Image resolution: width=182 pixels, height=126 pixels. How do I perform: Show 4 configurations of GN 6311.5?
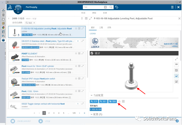(78, 41)
